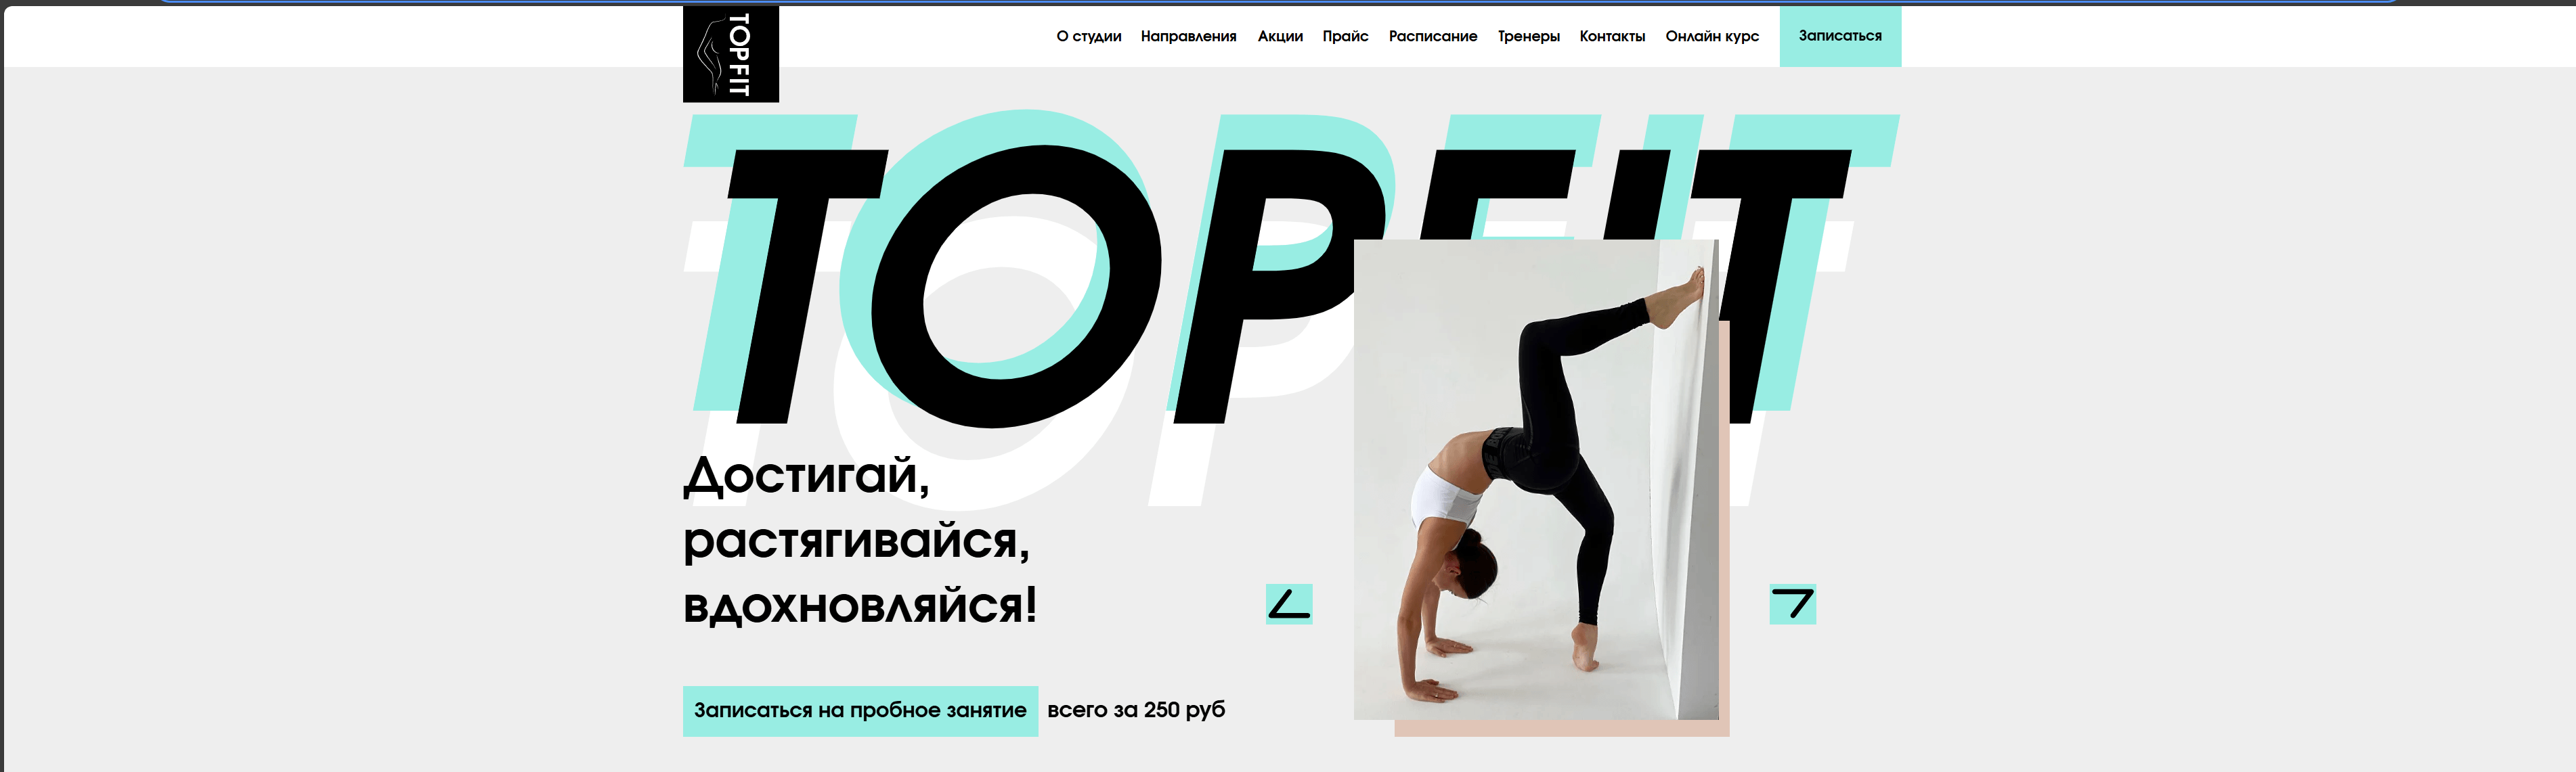Open the Прайс menu link
The height and width of the screenshot is (772, 2576).
1345,36
